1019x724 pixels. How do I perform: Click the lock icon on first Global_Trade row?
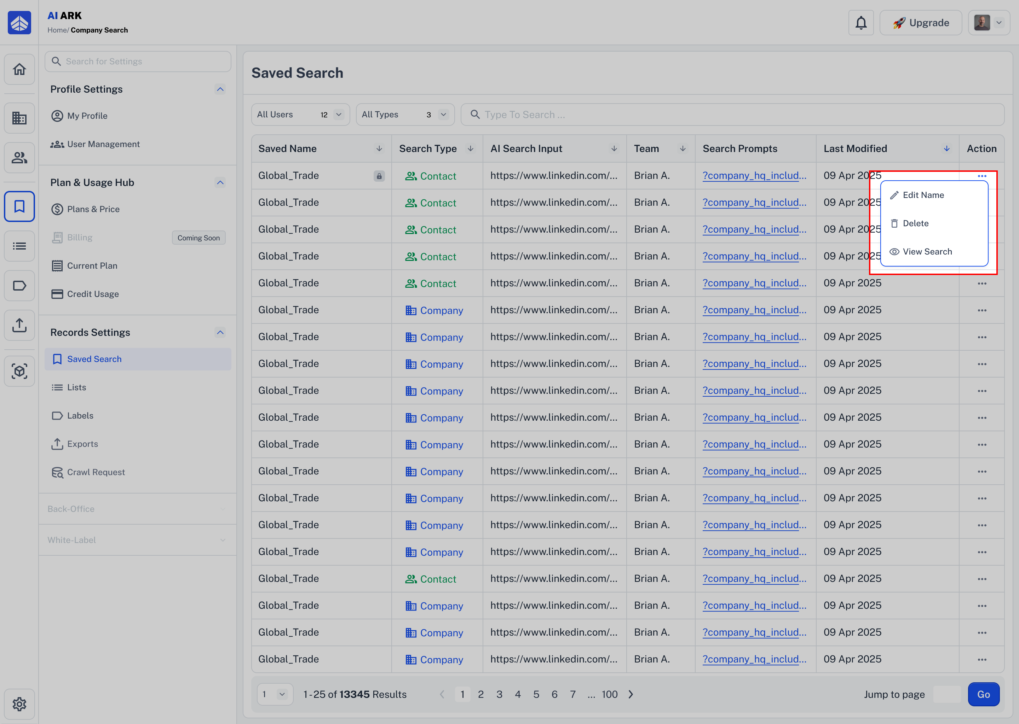[x=379, y=176]
